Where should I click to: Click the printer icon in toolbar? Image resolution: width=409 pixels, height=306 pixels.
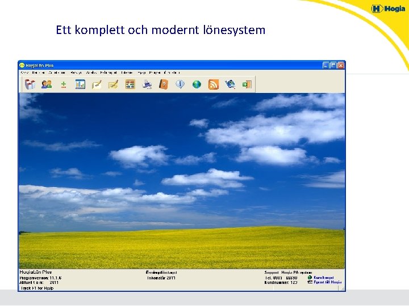(x=147, y=84)
